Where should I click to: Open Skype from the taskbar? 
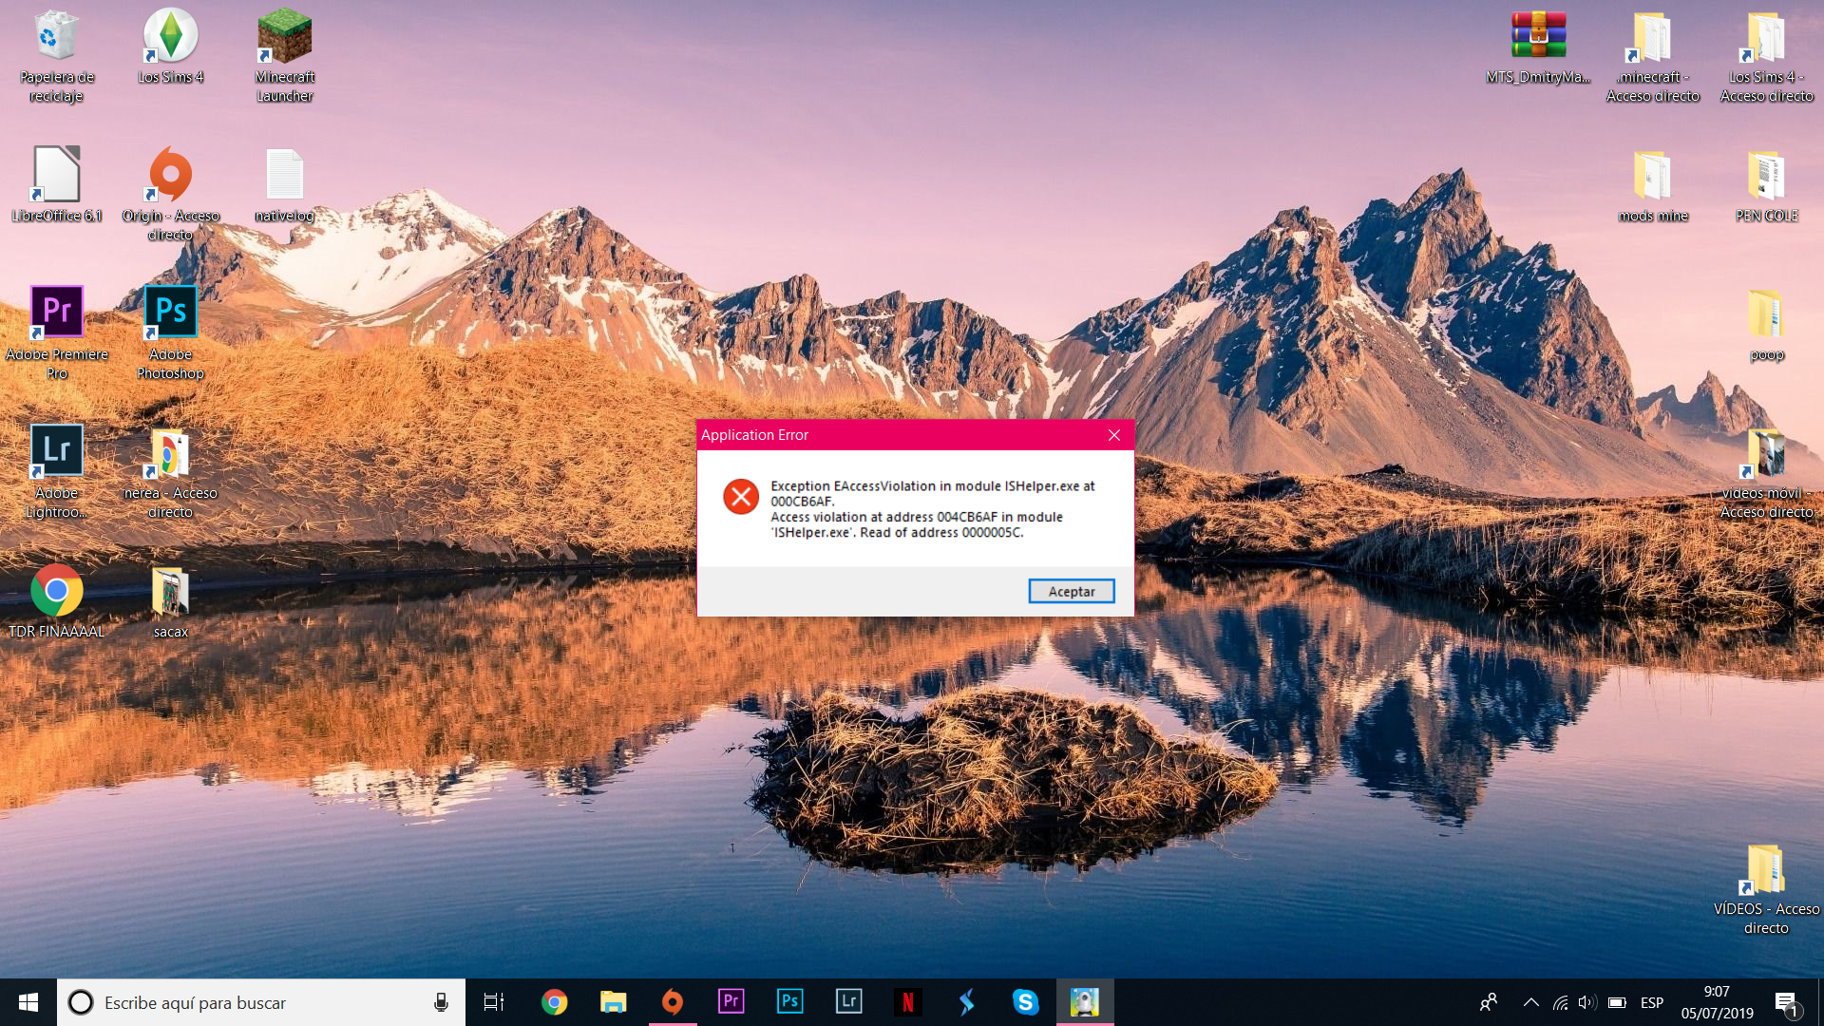(x=1025, y=1002)
